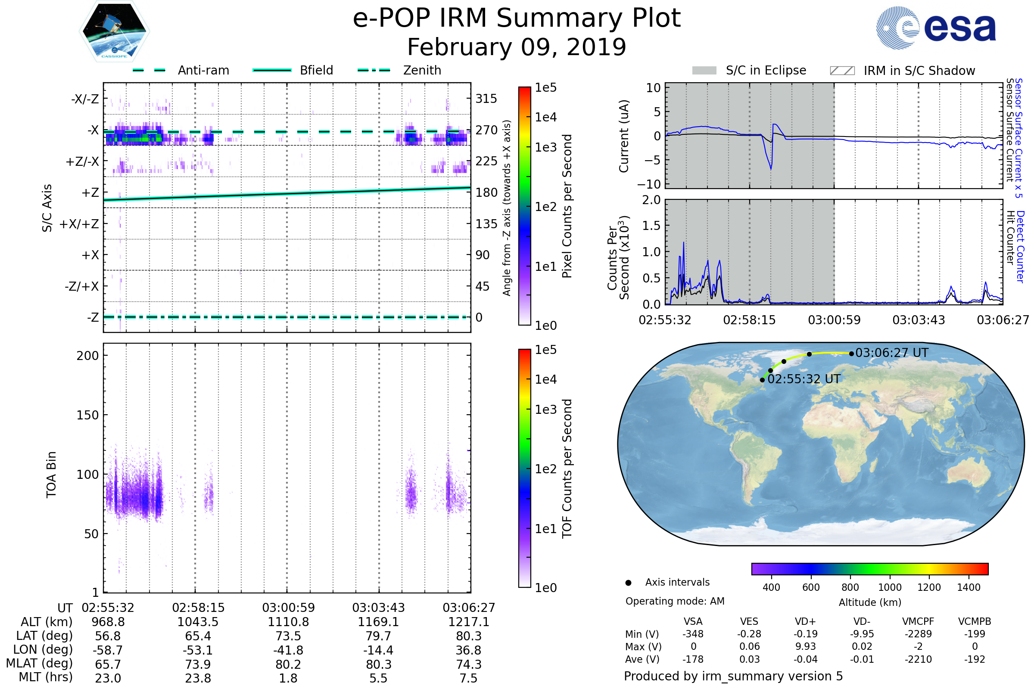Click the TOA Bin axis label
The width and height of the screenshot is (1034, 689).
click(51, 475)
